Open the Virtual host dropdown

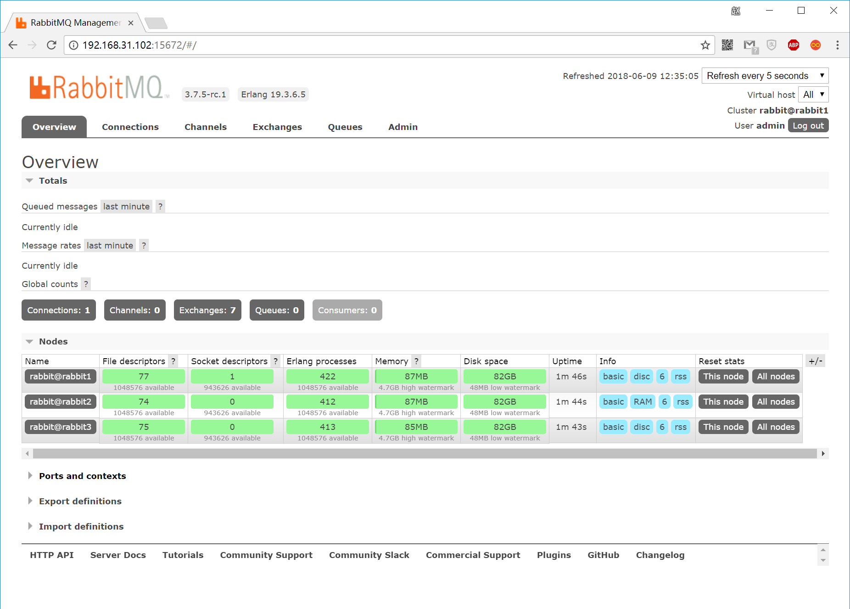pyautogui.click(x=813, y=95)
